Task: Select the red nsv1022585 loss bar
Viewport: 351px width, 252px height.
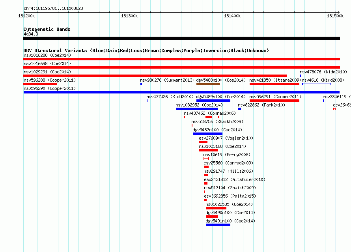Action: coord(216,208)
